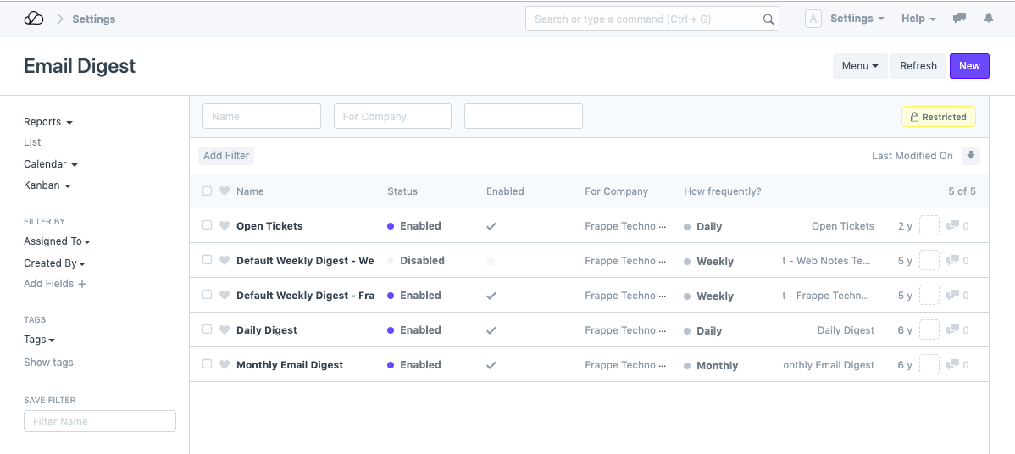Like the Open Tickets row heart icon
This screenshot has width=1015, height=454.
pyautogui.click(x=225, y=226)
